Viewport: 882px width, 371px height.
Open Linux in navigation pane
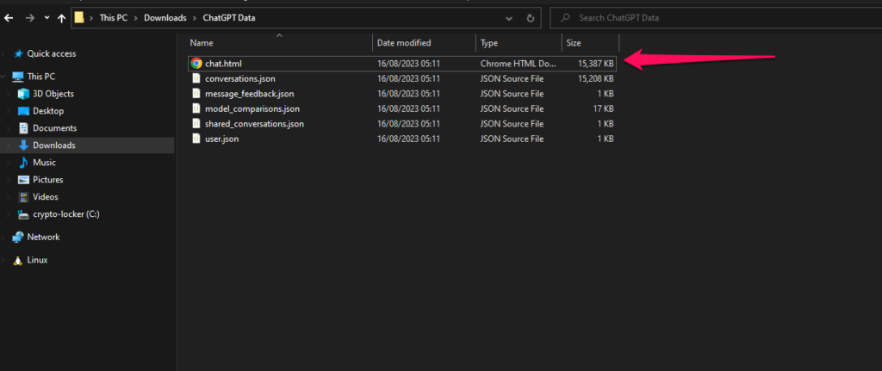37,260
